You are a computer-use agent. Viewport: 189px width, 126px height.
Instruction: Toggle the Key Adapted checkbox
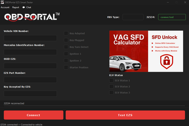(x=66, y=33)
